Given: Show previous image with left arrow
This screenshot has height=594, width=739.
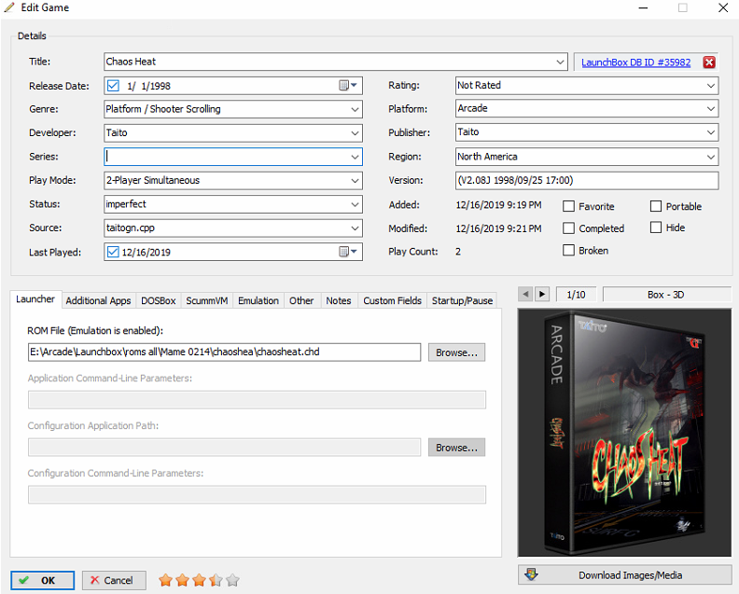Looking at the screenshot, I should [525, 294].
